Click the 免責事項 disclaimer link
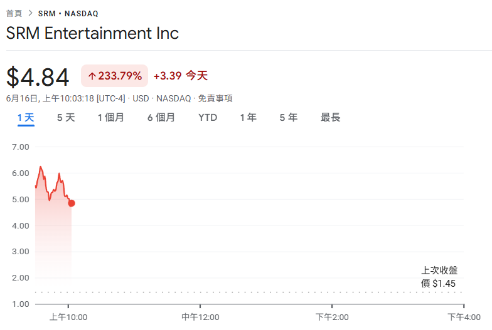Screen dimensions: 492x330 click(x=215, y=98)
